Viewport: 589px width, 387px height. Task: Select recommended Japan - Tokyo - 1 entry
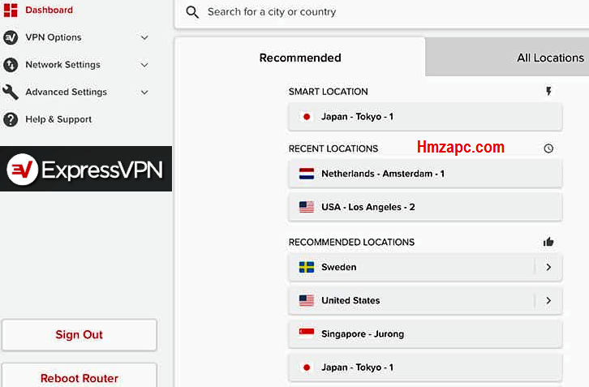(x=425, y=368)
